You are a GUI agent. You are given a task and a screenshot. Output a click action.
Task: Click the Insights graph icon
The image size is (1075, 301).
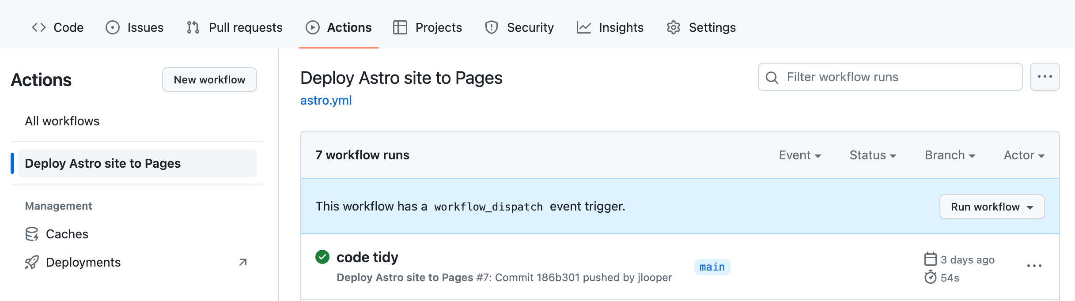(584, 27)
